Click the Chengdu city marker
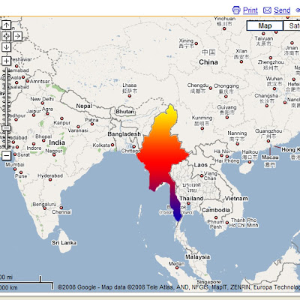The image size is (300, 300). tap(211, 88)
